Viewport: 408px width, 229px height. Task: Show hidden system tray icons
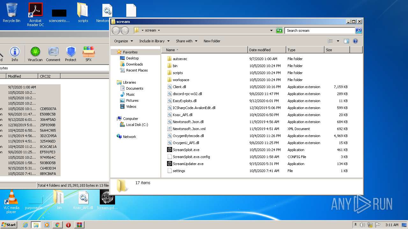[x=355, y=225]
